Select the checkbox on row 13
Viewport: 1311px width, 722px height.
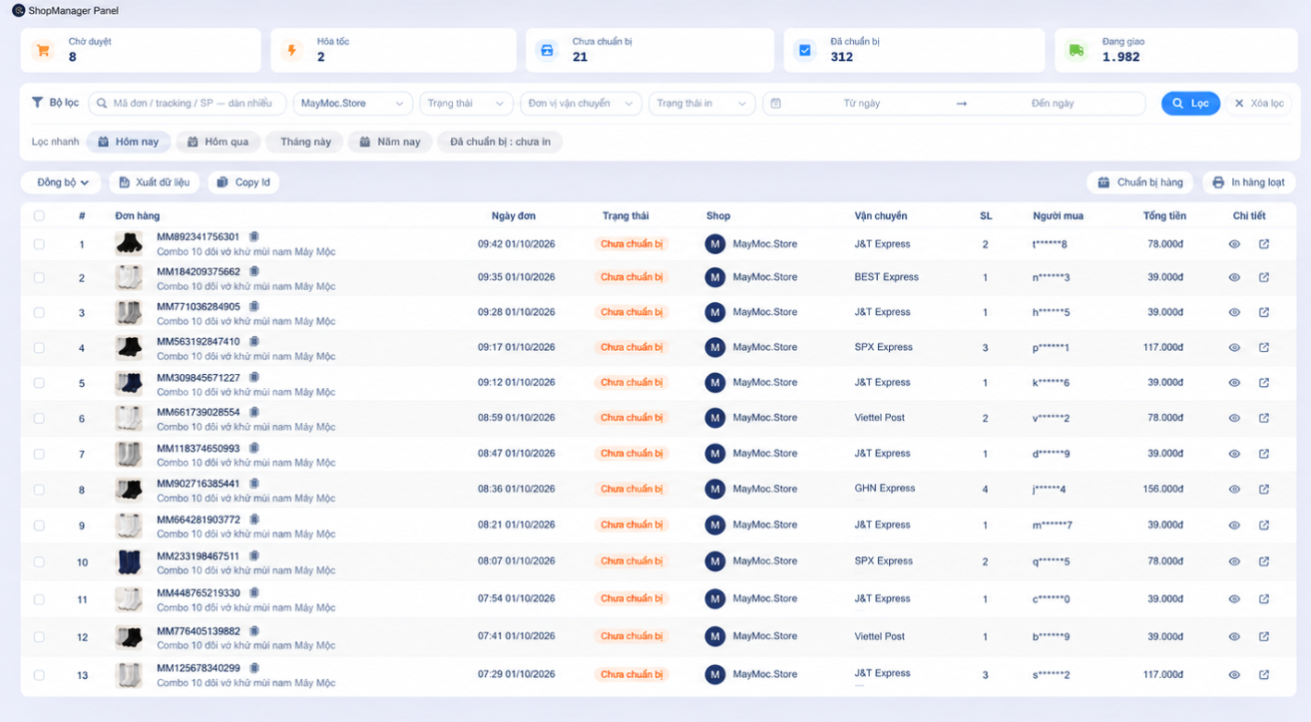[x=39, y=675]
